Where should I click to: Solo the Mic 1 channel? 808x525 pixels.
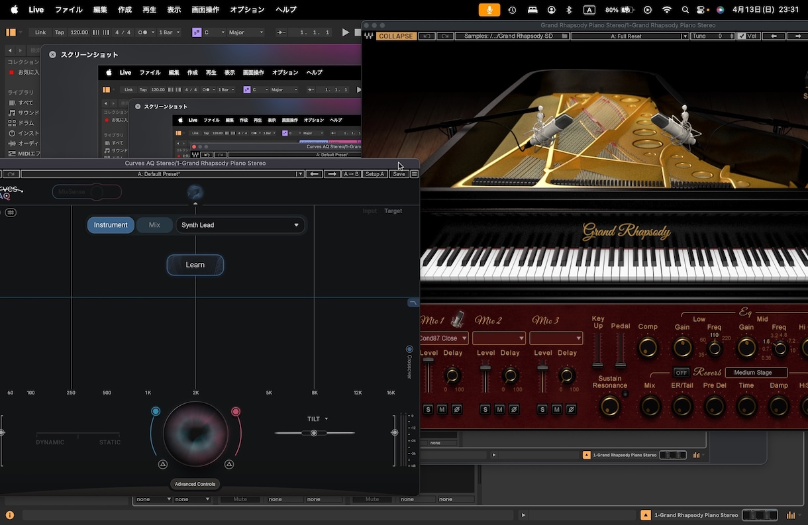pos(428,410)
